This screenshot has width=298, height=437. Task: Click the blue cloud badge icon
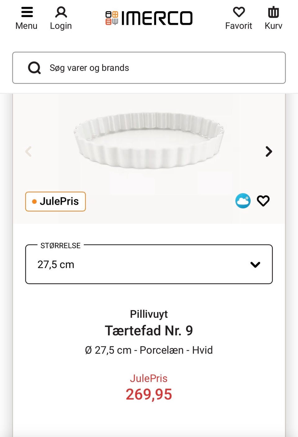tap(243, 201)
